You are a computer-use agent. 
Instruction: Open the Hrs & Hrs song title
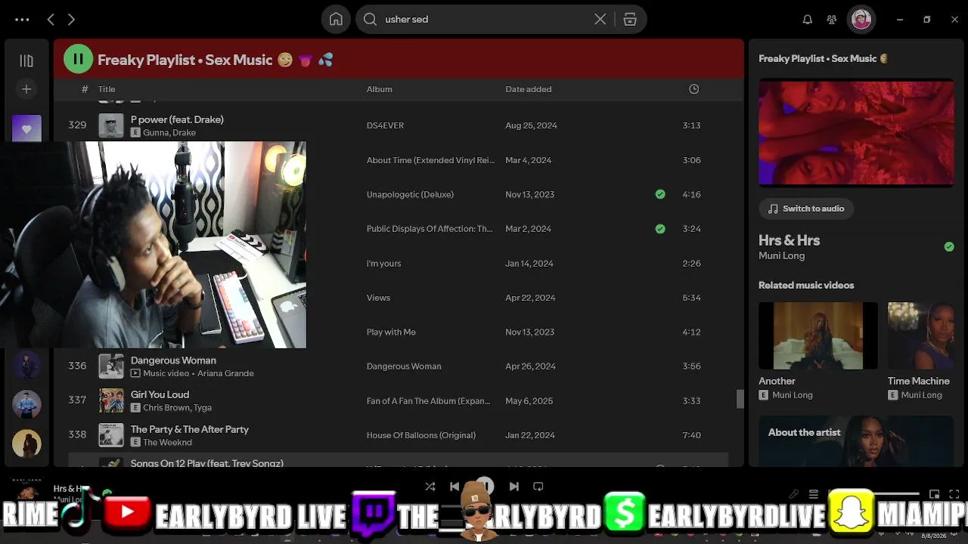click(789, 240)
